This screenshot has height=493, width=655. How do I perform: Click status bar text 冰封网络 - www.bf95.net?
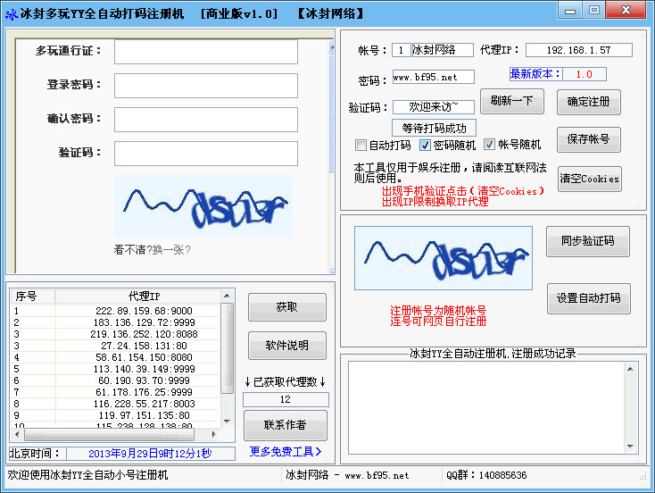tap(347, 475)
